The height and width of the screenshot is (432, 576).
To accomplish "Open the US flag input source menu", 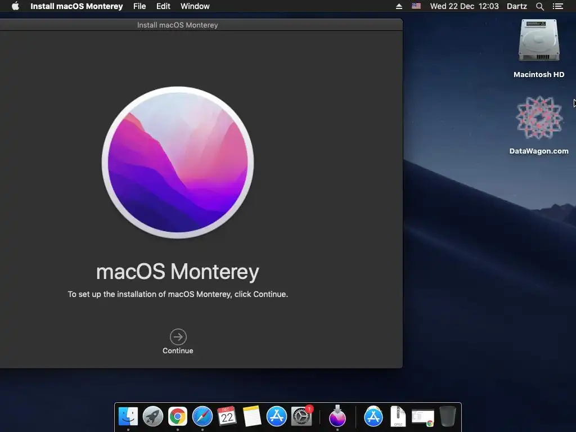I will [x=416, y=6].
